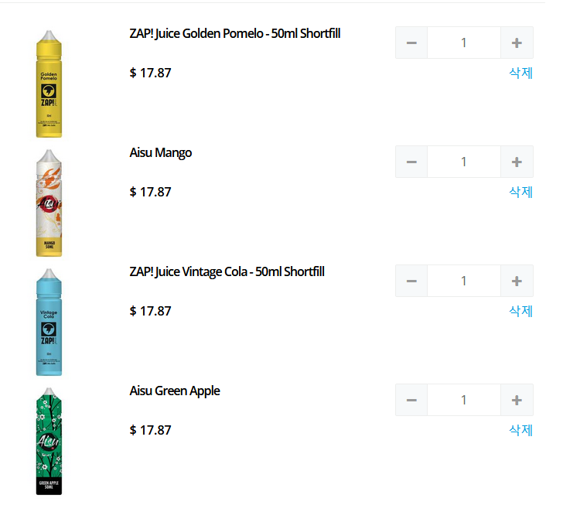The height and width of the screenshot is (505, 563).
Task: Open the Aisu Green Apple product title
Action: click(175, 391)
